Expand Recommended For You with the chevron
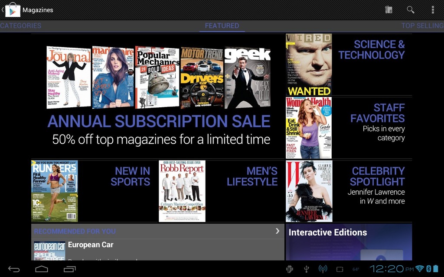Image resolution: width=444 pixels, height=277 pixels. (277, 231)
